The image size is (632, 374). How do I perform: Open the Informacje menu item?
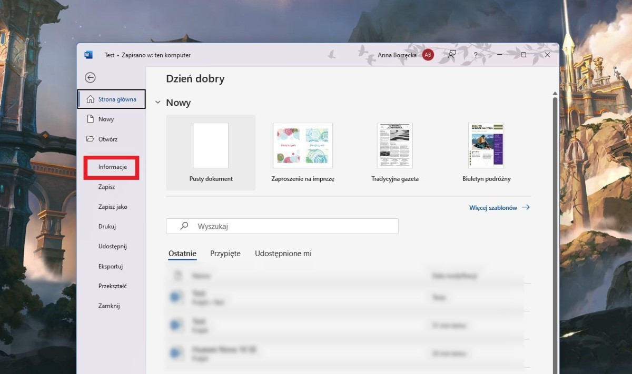112,167
